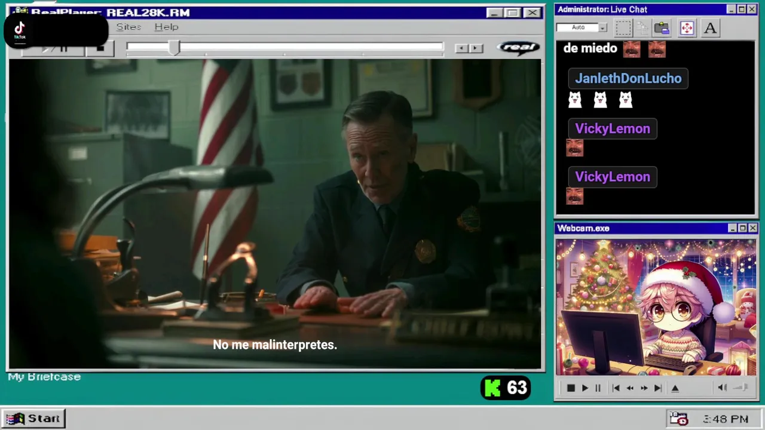This screenshot has width=765, height=430.
Task: Click the seek-back arrow next to the real logo
Action: pyautogui.click(x=461, y=48)
